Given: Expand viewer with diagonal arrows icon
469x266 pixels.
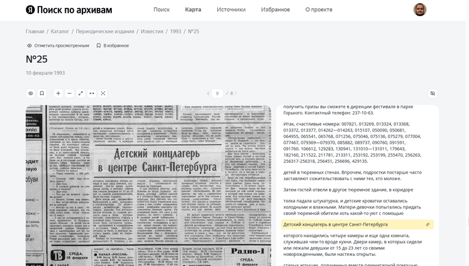Looking at the screenshot, I should [x=80, y=93].
